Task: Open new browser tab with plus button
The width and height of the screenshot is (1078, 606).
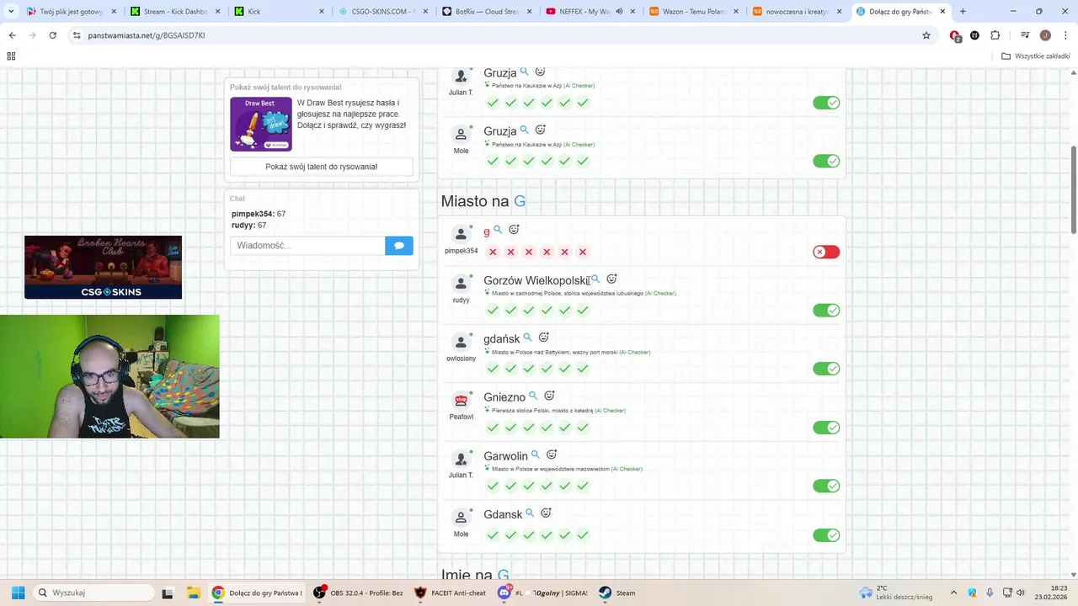Action: point(963,12)
